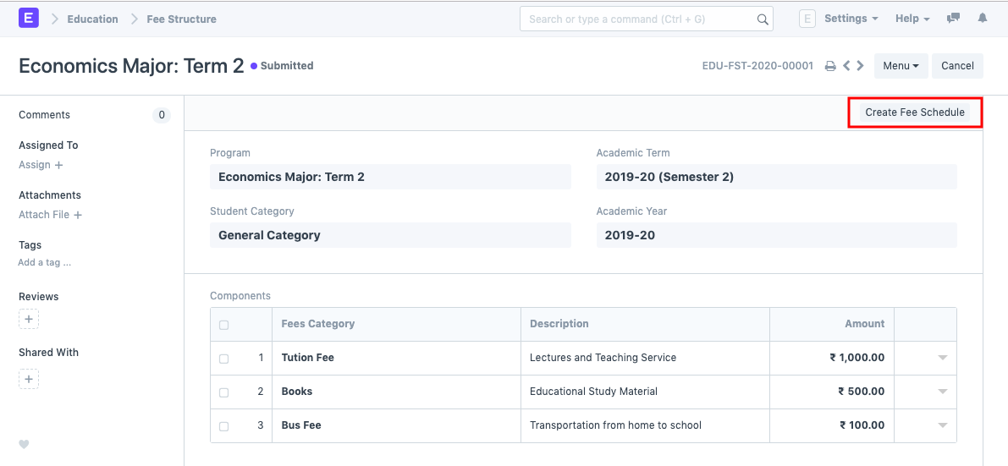Focus the search or command bar
The width and height of the screenshot is (1008, 466).
point(640,19)
